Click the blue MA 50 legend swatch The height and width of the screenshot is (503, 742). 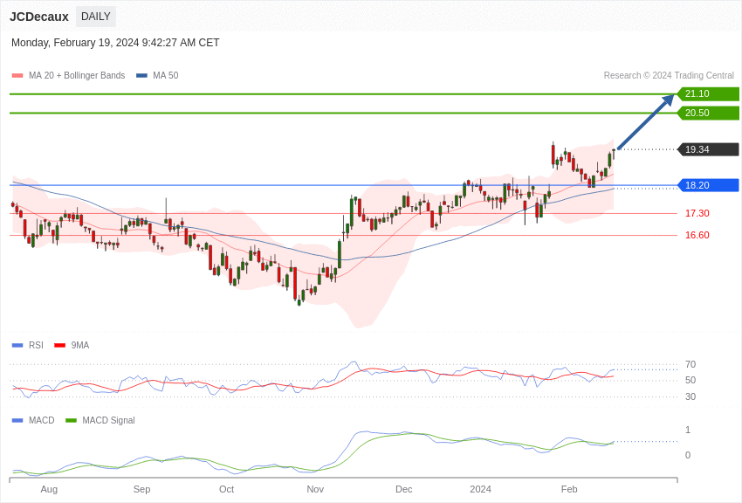pos(141,76)
